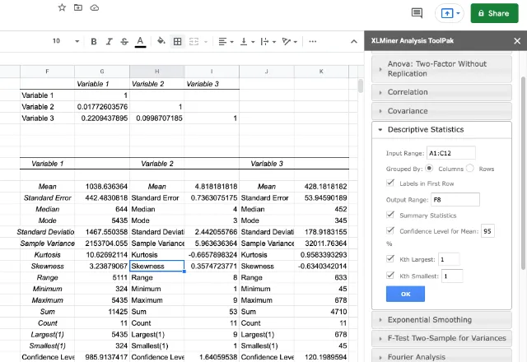Toggle Summary Statistics checkbox

(390, 215)
